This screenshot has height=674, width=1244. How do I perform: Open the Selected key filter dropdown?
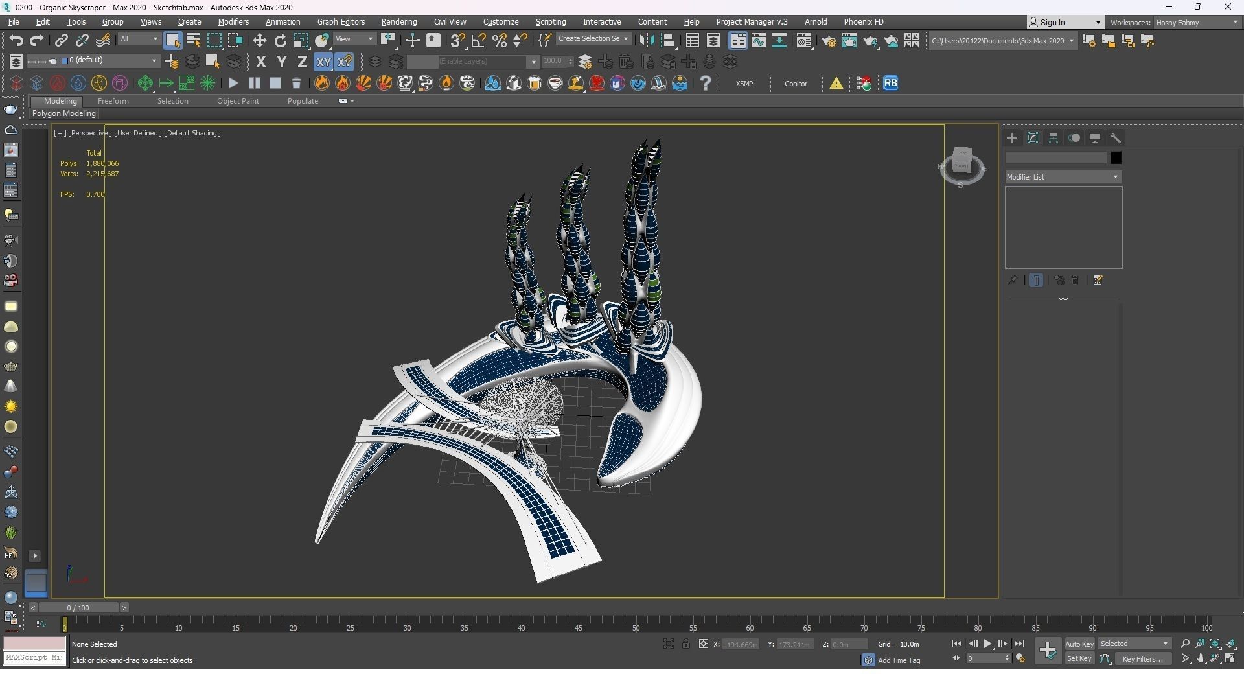pos(1135,644)
